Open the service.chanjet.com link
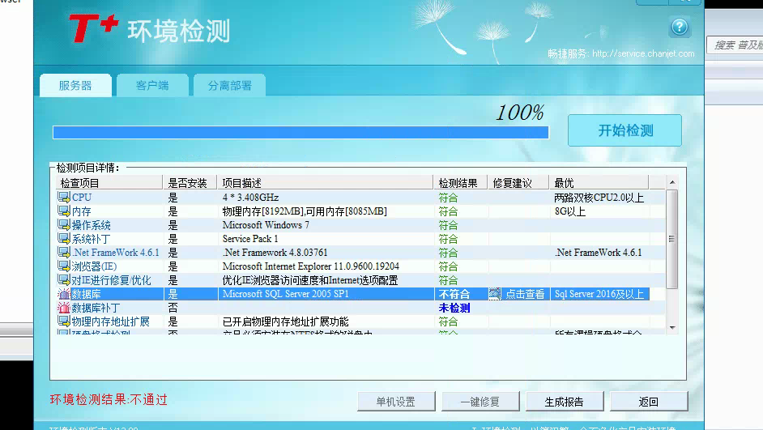The width and height of the screenshot is (763, 430). pos(643,53)
